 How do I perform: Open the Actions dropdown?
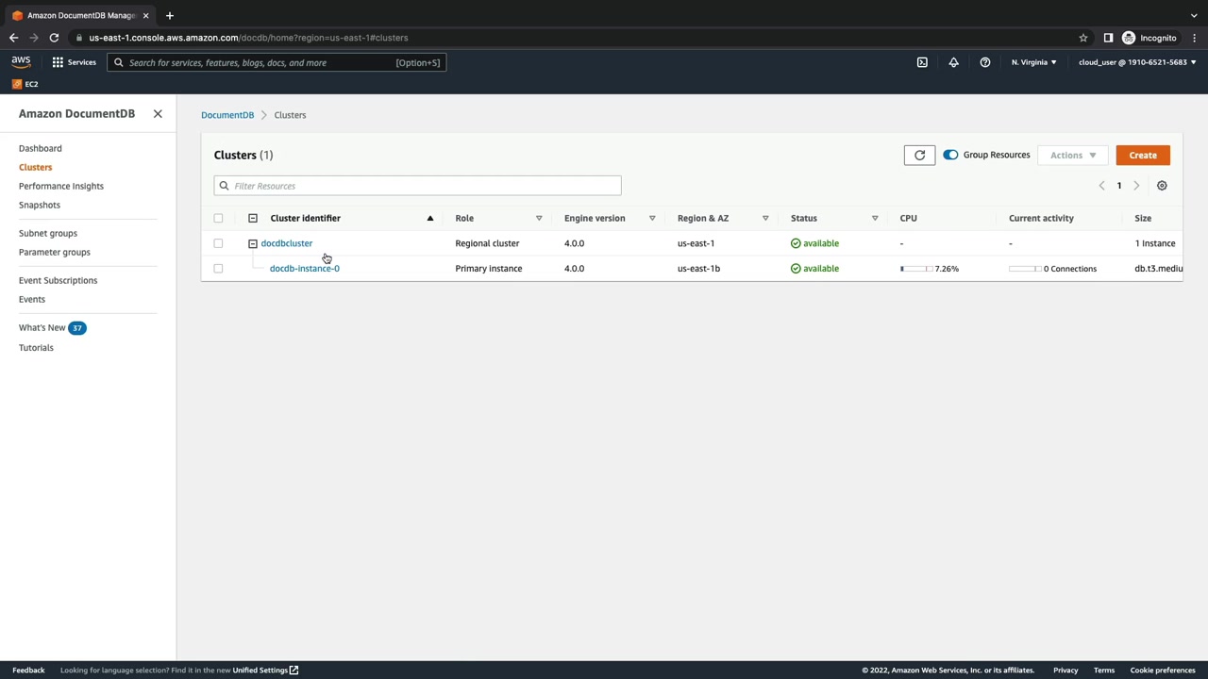(1073, 155)
